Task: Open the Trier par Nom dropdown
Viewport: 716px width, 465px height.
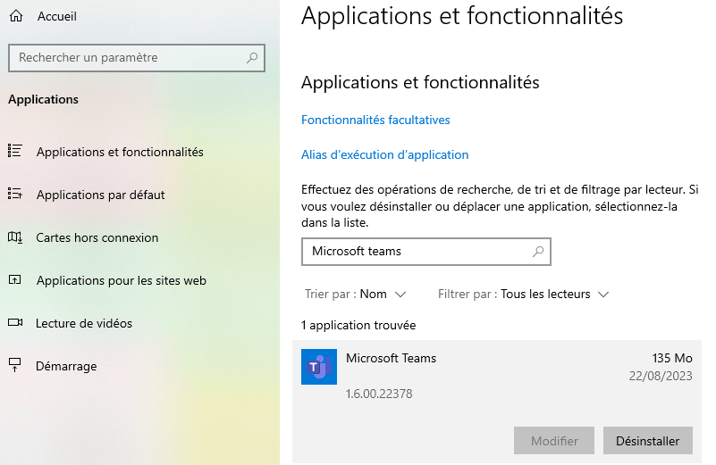Action: (383, 294)
